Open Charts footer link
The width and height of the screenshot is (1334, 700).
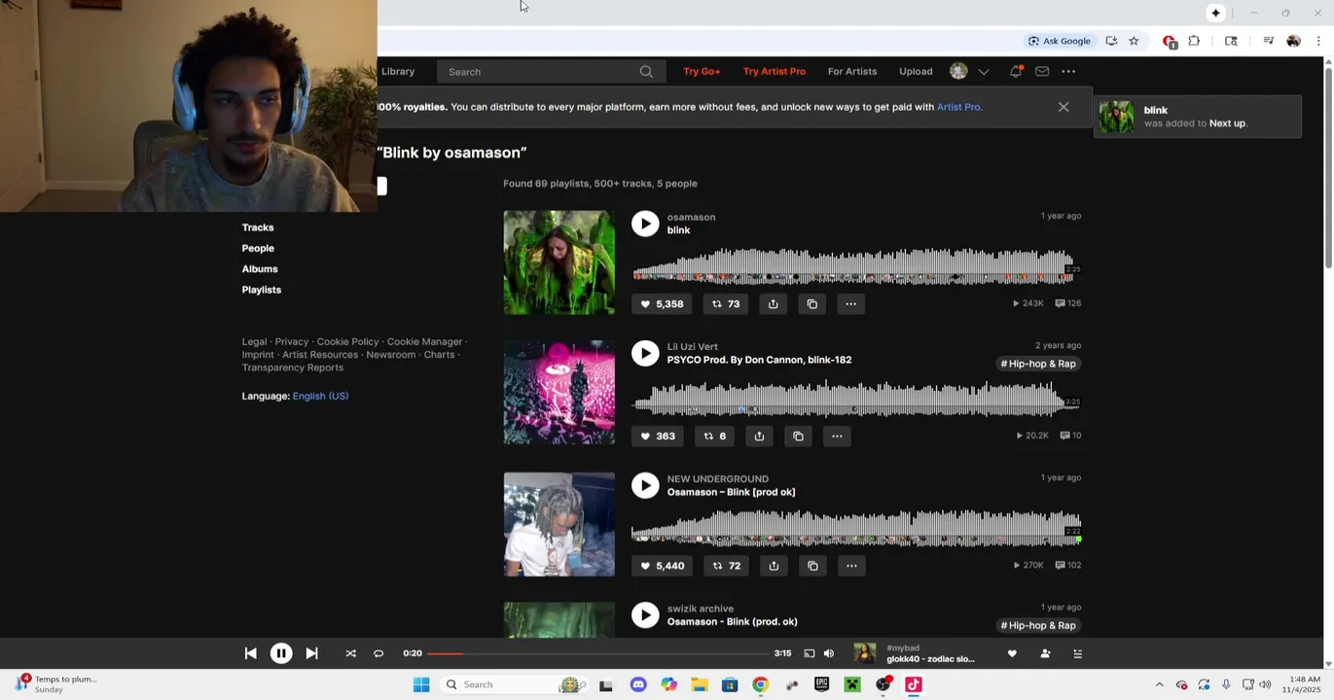pos(439,355)
